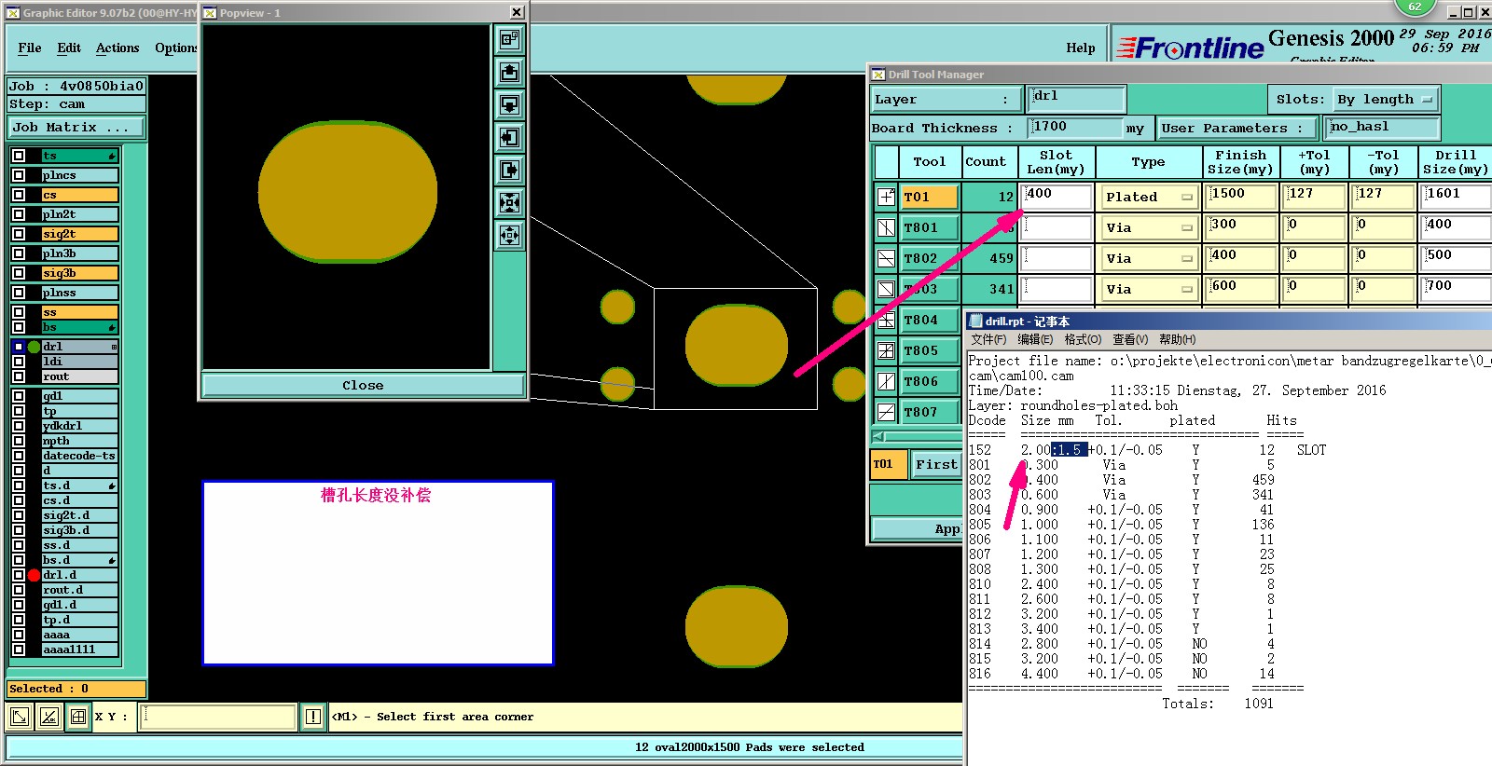
Task: Click the green 62 badge at the top
Action: click(x=1415, y=7)
